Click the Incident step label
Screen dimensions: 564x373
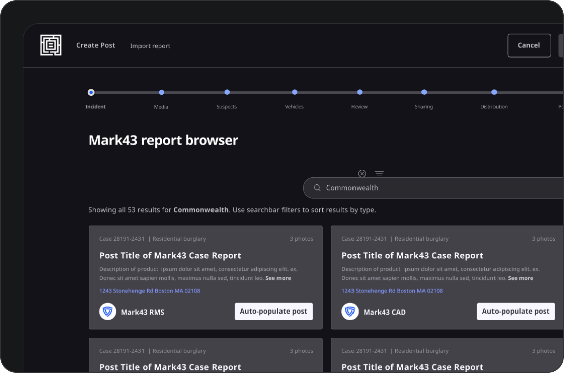pos(95,106)
